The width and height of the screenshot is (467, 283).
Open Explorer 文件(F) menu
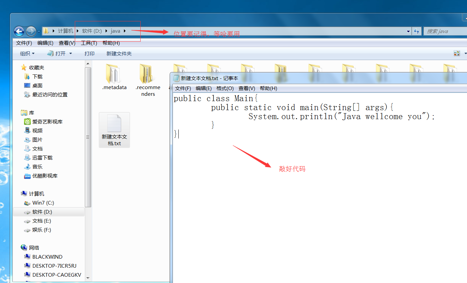coord(24,43)
